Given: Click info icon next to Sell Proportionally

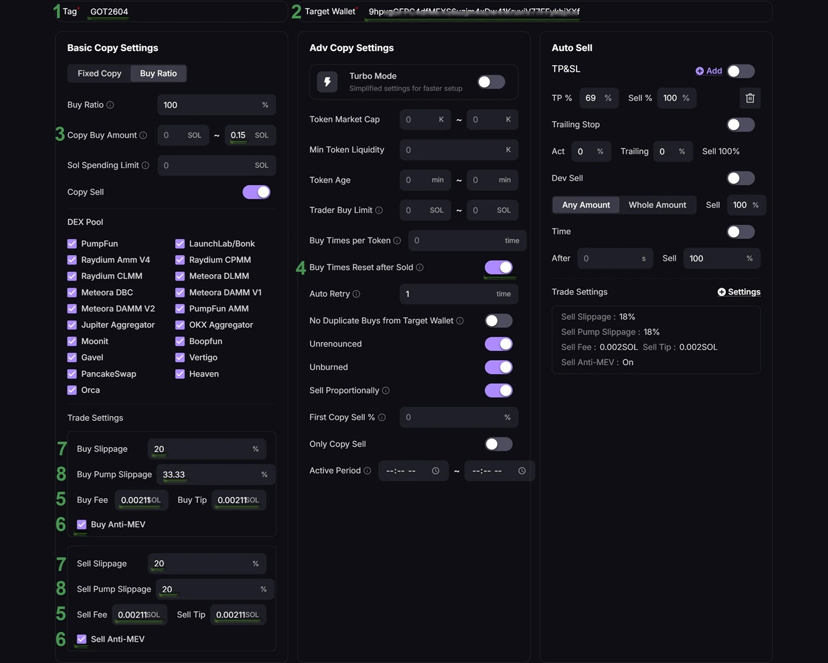Looking at the screenshot, I should pos(385,391).
